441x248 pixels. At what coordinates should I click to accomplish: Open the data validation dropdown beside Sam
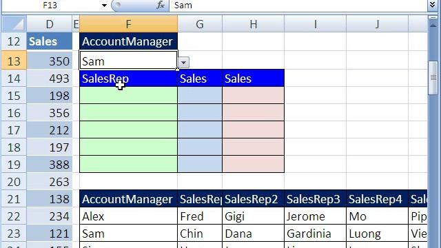[184, 62]
